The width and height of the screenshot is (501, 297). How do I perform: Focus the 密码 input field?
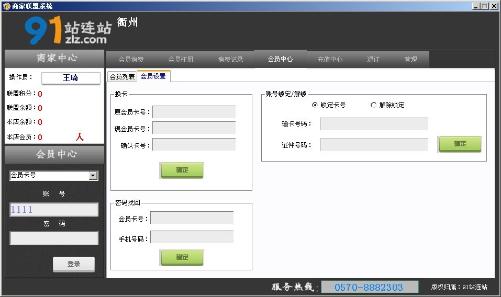click(54, 238)
